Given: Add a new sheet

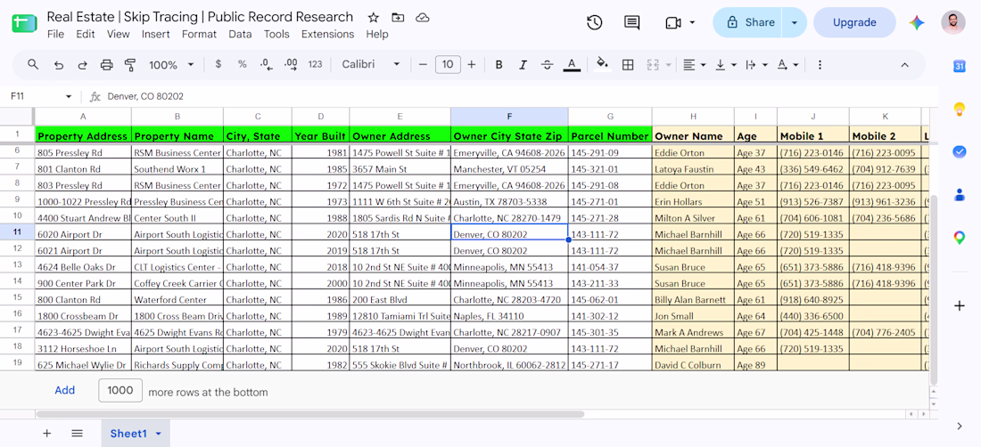Looking at the screenshot, I should pyautogui.click(x=47, y=434).
